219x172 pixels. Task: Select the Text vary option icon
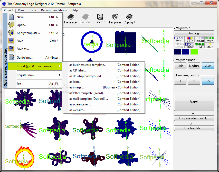click(x=199, y=46)
